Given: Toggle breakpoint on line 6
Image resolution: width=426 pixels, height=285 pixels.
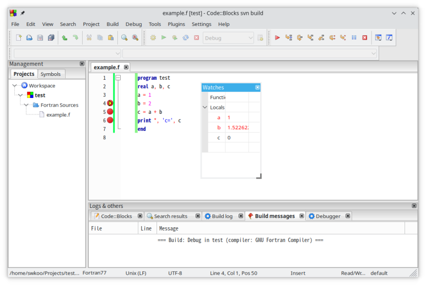Looking at the screenshot, I should point(110,120).
